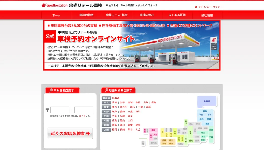Image resolution: width=264 pixels, height=150 pixels.
Task: Click the 東北 region label
Action: point(106,103)
